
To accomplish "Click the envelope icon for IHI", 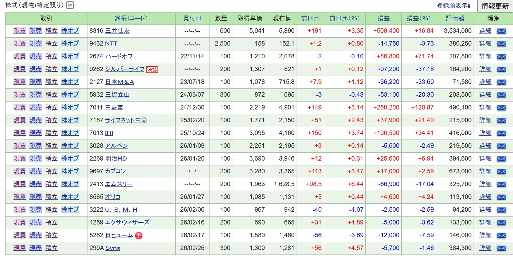I will 501,133.
